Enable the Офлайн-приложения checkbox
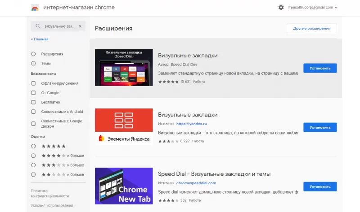Screen dimensions: 360x212 [33, 83]
